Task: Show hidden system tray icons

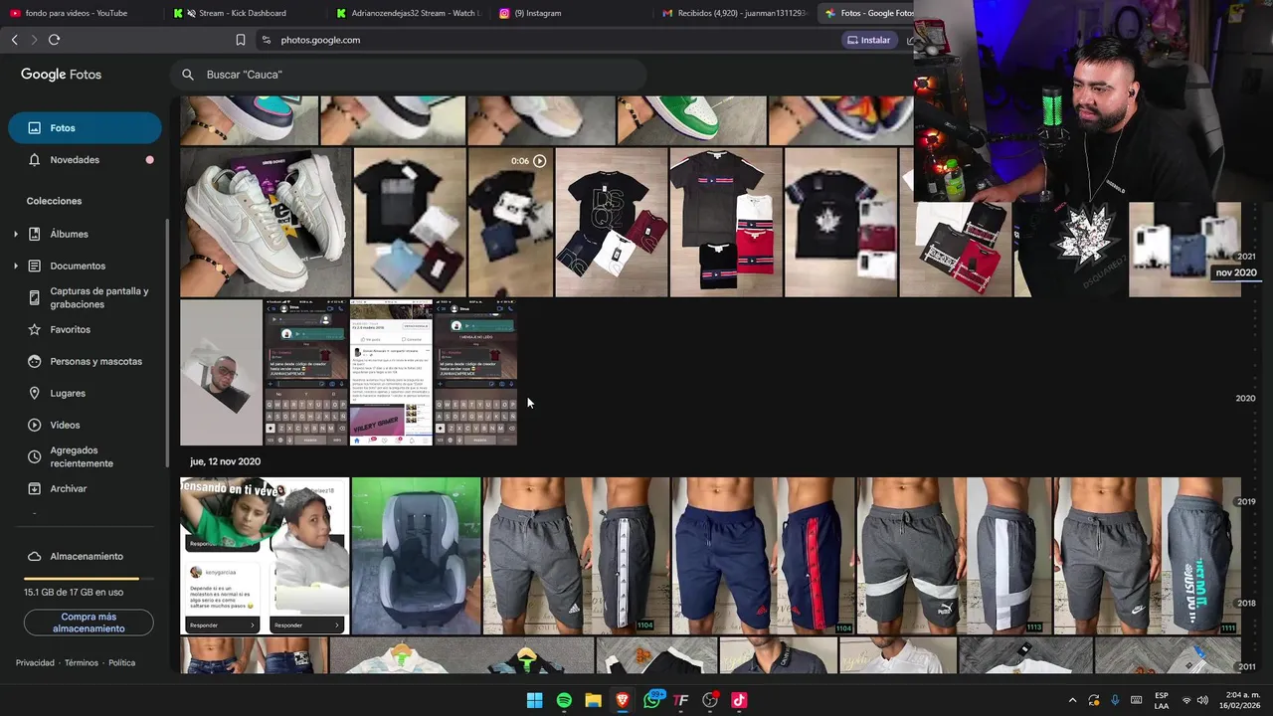Action: click(1072, 700)
